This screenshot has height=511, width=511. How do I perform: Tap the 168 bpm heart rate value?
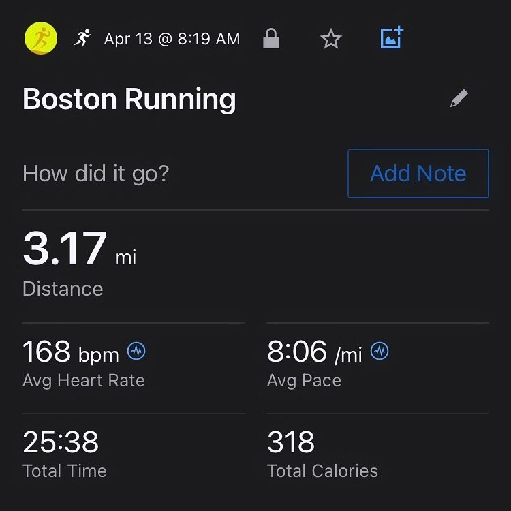click(71, 352)
